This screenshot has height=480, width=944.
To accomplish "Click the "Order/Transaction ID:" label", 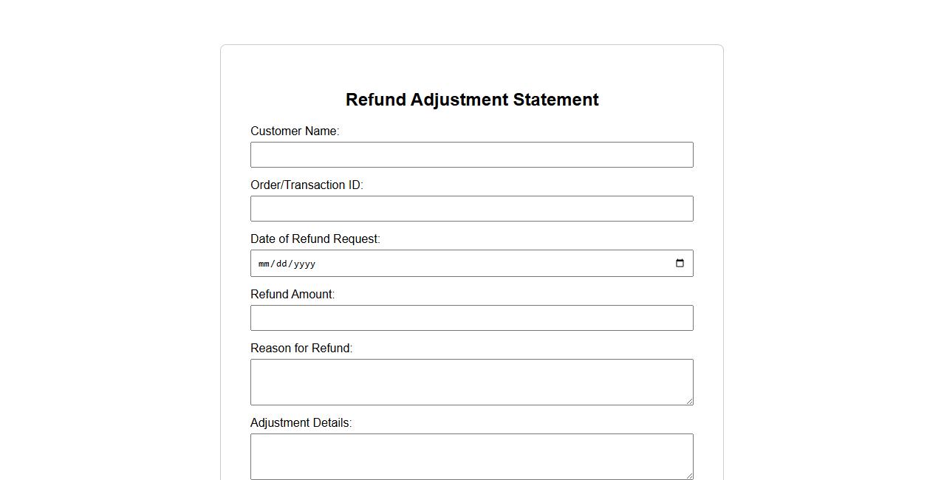I will (x=307, y=185).
